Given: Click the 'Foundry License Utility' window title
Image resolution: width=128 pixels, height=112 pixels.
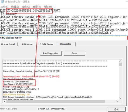Looking at the screenshot, I should pos(11,38).
